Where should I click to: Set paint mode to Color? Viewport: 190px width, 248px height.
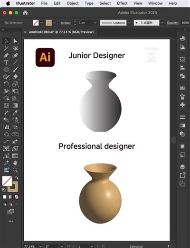(x=5, y=197)
